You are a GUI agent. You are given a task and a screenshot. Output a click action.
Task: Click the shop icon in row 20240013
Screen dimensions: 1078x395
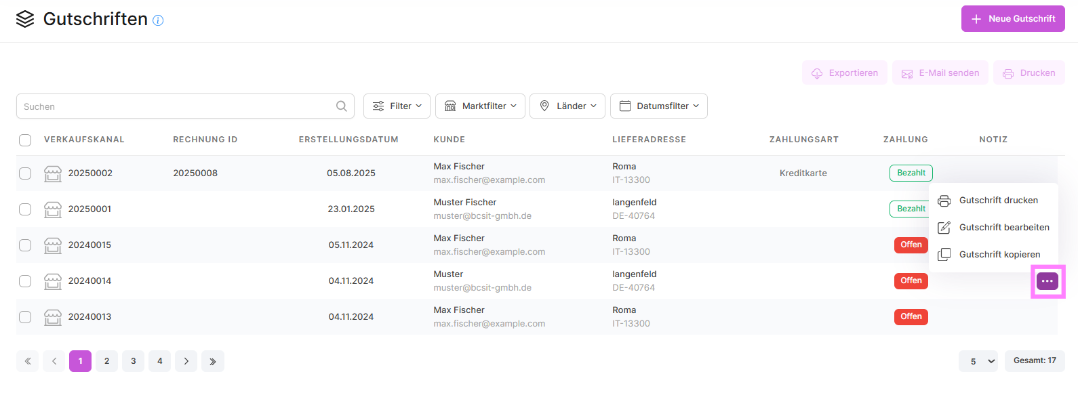(x=53, y=317)
